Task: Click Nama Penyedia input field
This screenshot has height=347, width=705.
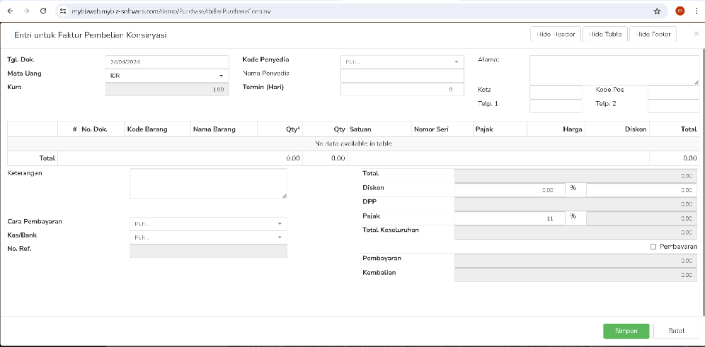Action: 402,76
